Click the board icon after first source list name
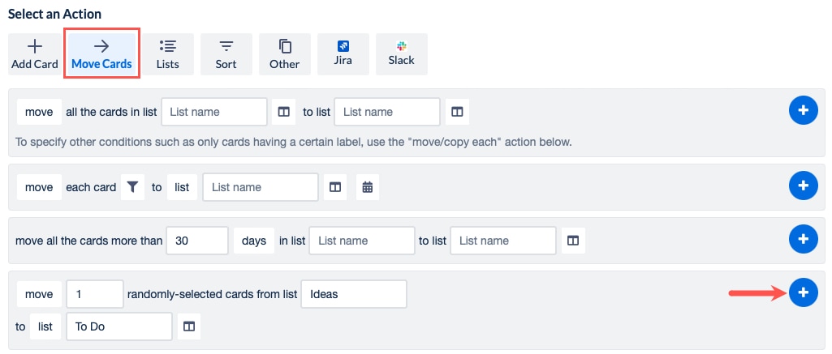This screenshot has height=354, width=832. point(283,112)
